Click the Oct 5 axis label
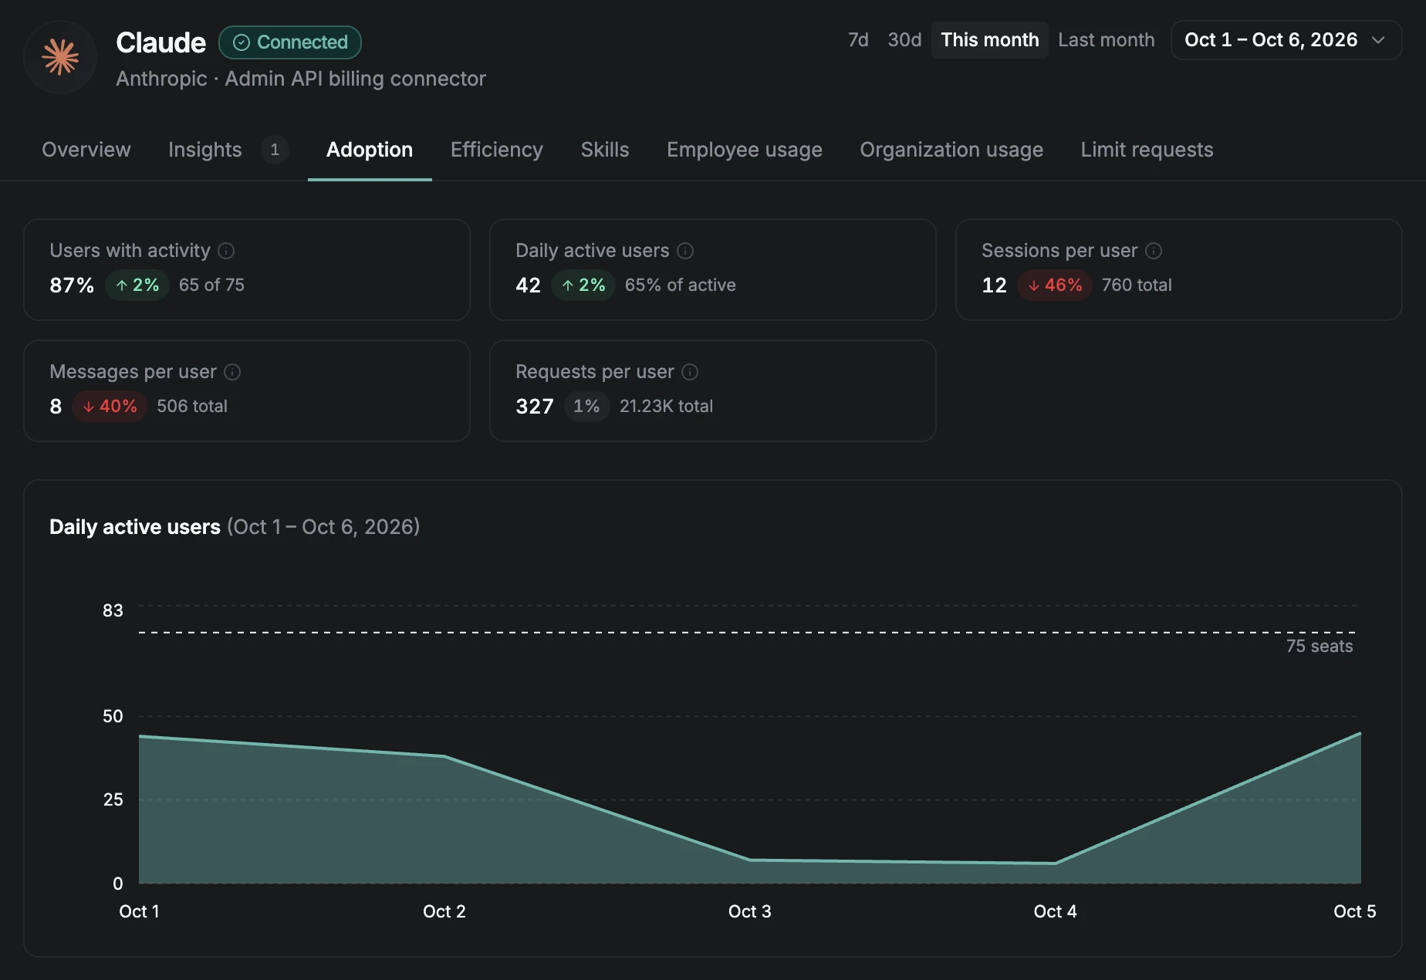Image resolution: width=1426 pixels, height=980 pixels. point(1355,912)
